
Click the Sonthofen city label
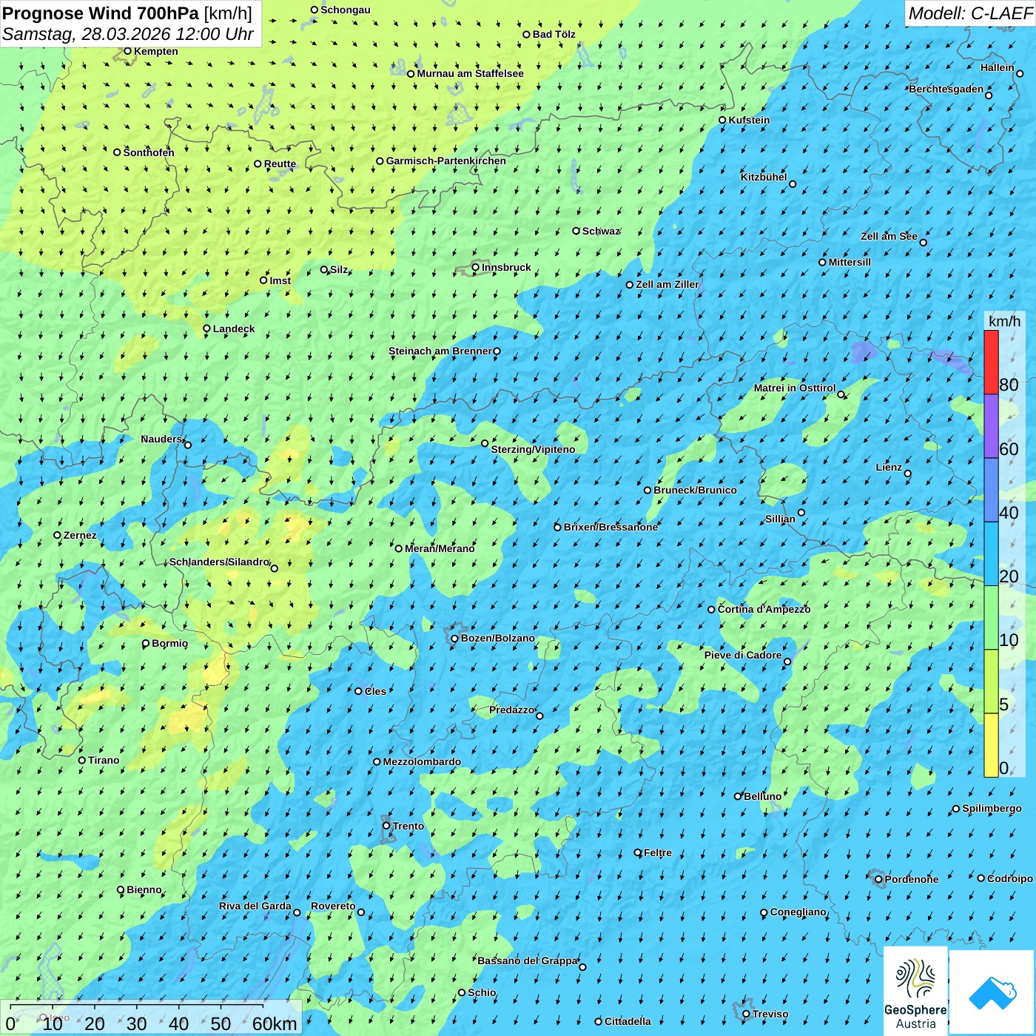click(149, 152)
